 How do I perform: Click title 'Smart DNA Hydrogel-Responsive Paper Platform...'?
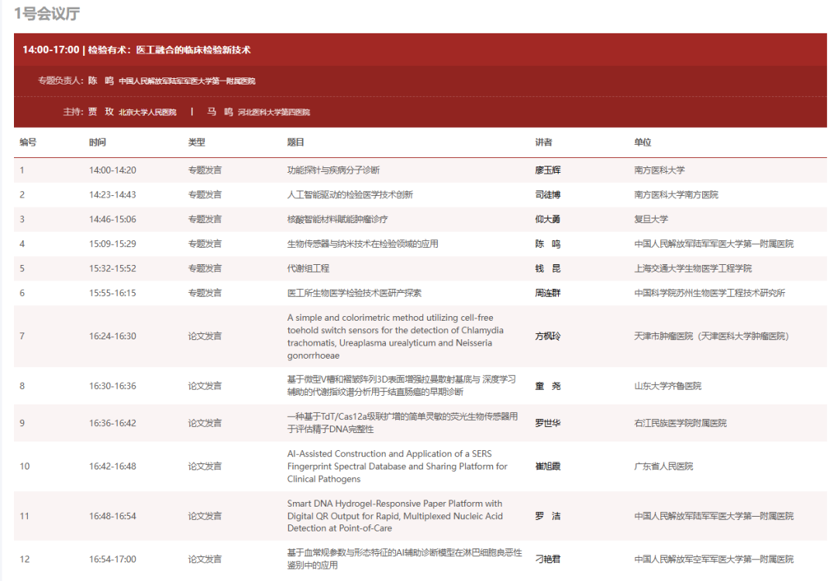[395, 516]
